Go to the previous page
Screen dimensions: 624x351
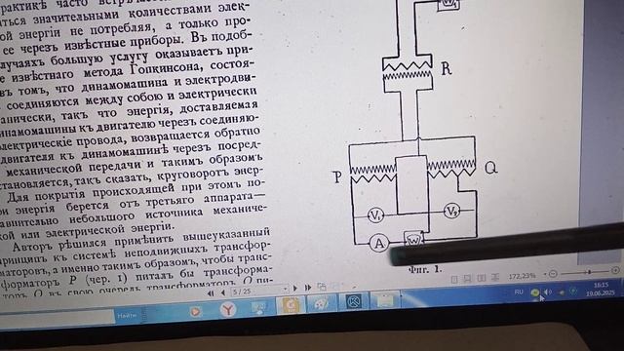(x=223, y=292)
